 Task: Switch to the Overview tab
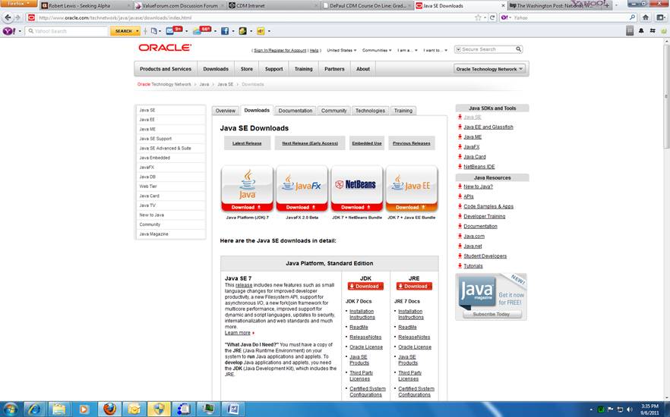pos(225,111)
